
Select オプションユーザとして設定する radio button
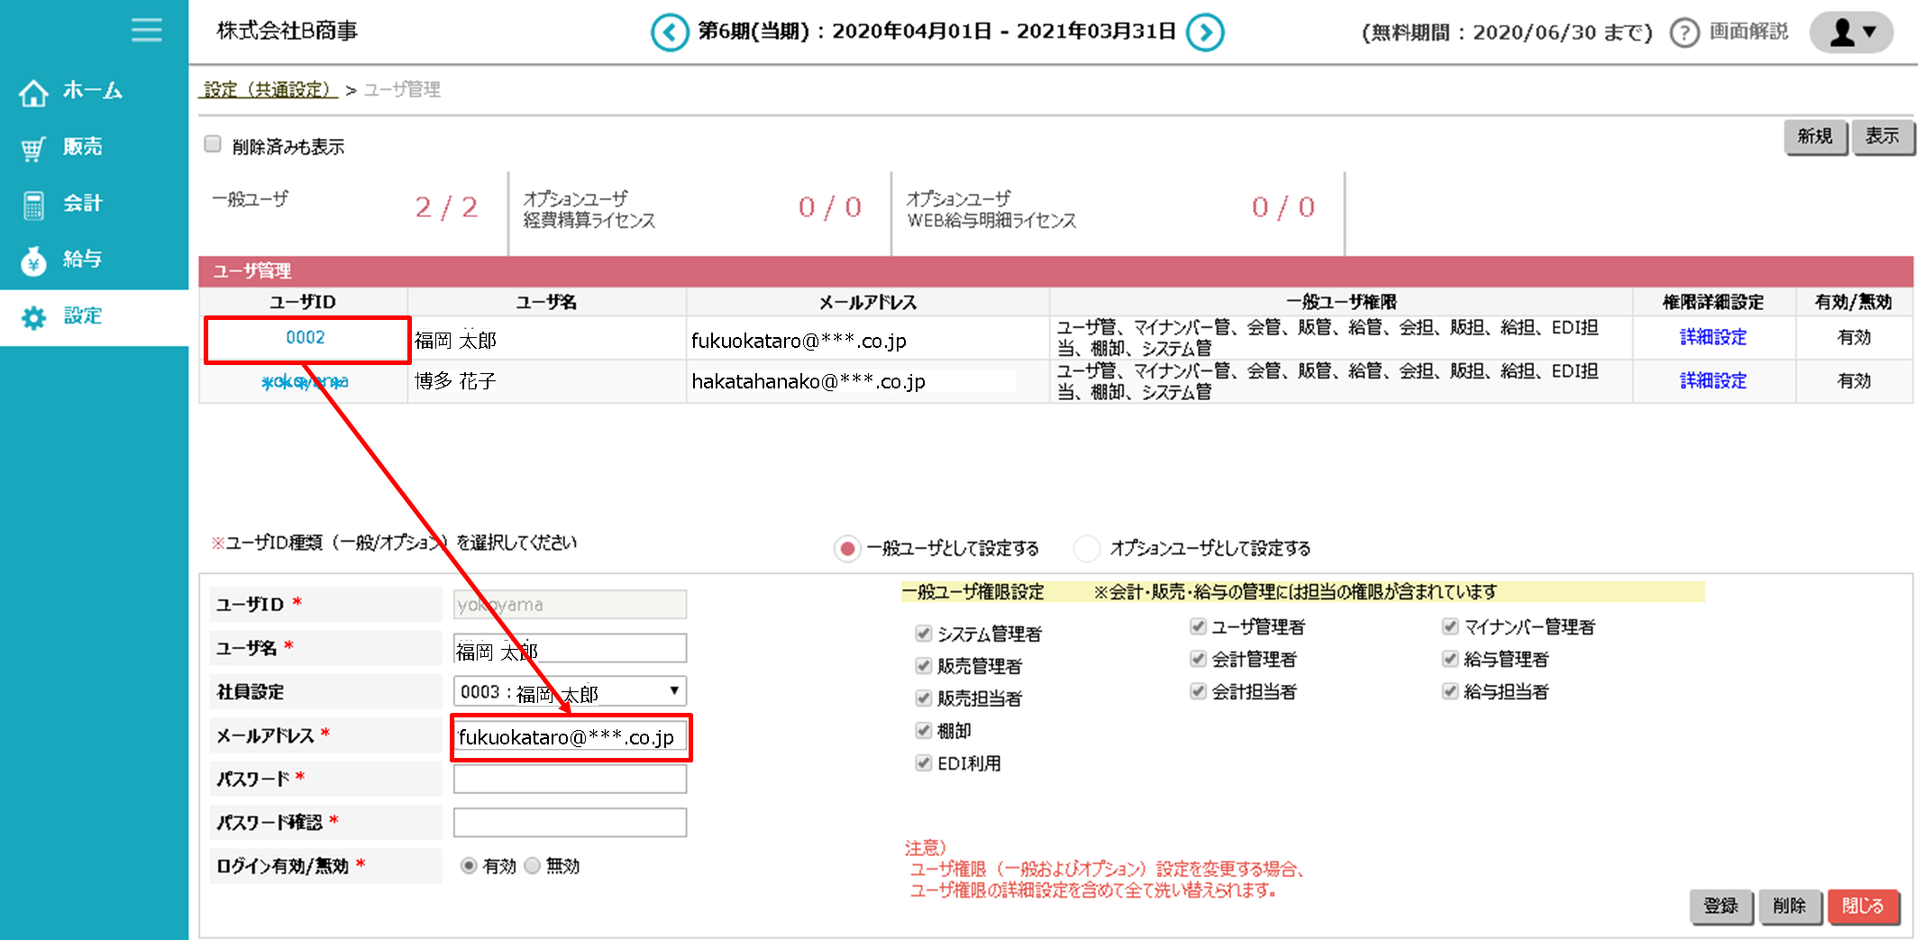click(x=1086, y=548)
